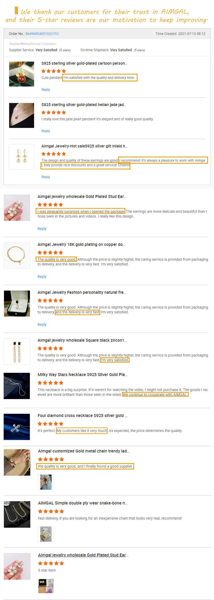View the silver gilt drop earrings thumbnail

pyautogui.click(x=22, y=157)
